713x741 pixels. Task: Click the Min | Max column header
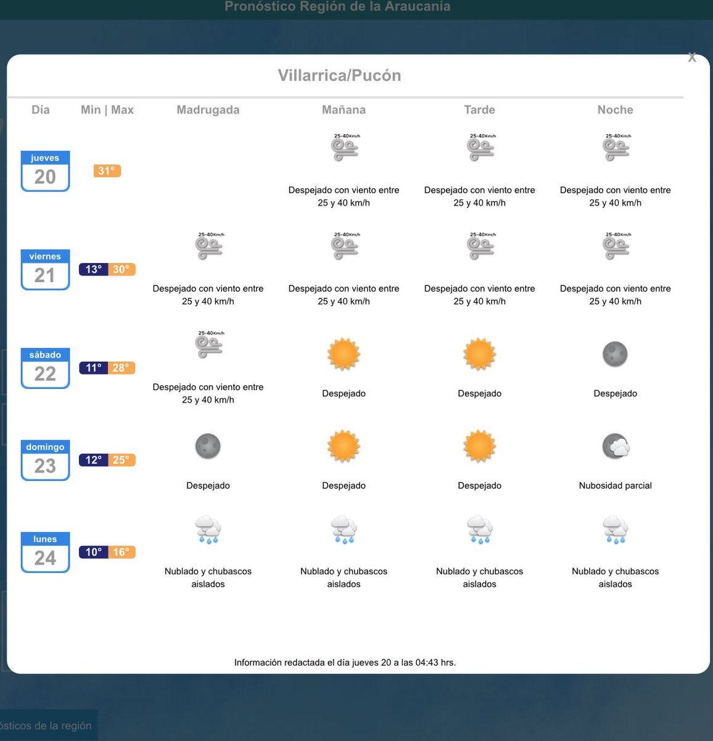tap(107, 110)
